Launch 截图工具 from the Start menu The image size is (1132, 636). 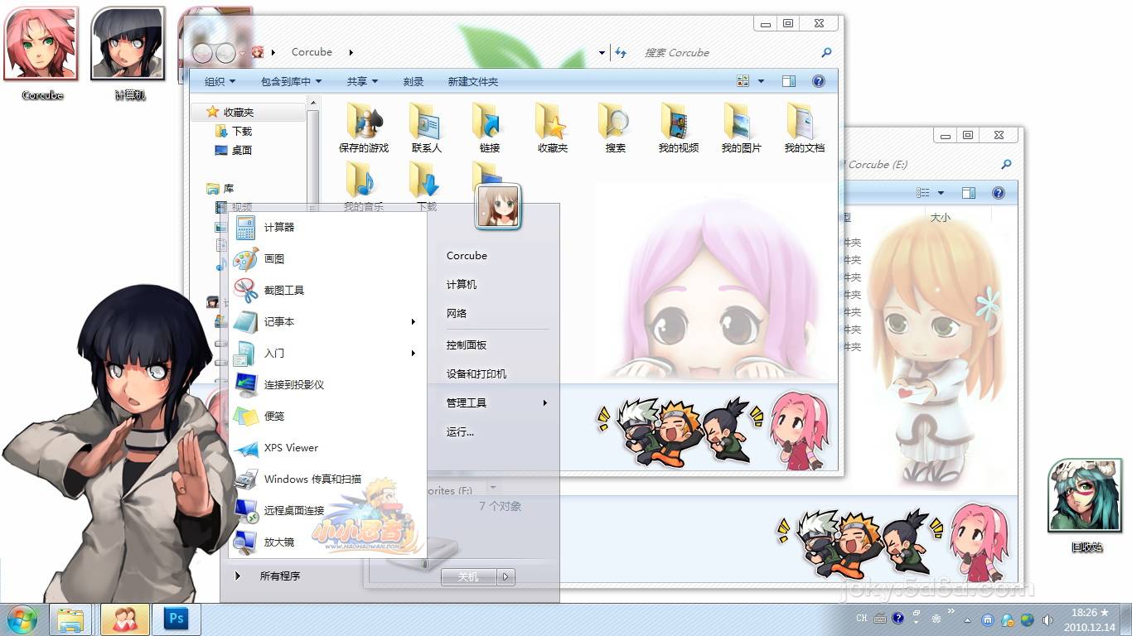pos(327,290)
